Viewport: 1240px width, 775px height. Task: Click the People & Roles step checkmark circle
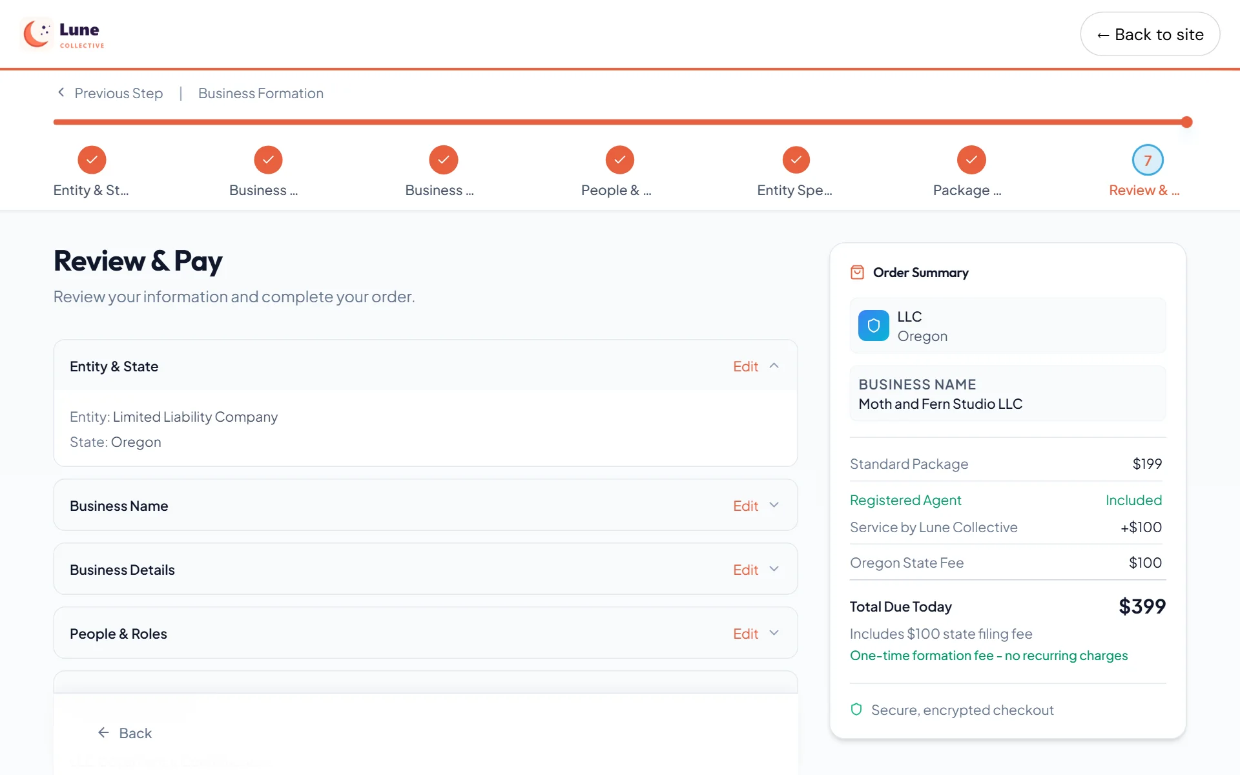(619, 160)
